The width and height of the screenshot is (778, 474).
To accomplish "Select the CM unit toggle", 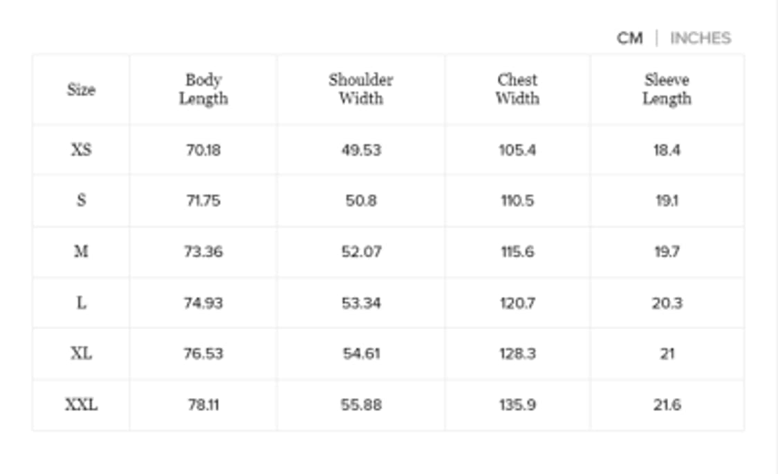I will (629, 38).
